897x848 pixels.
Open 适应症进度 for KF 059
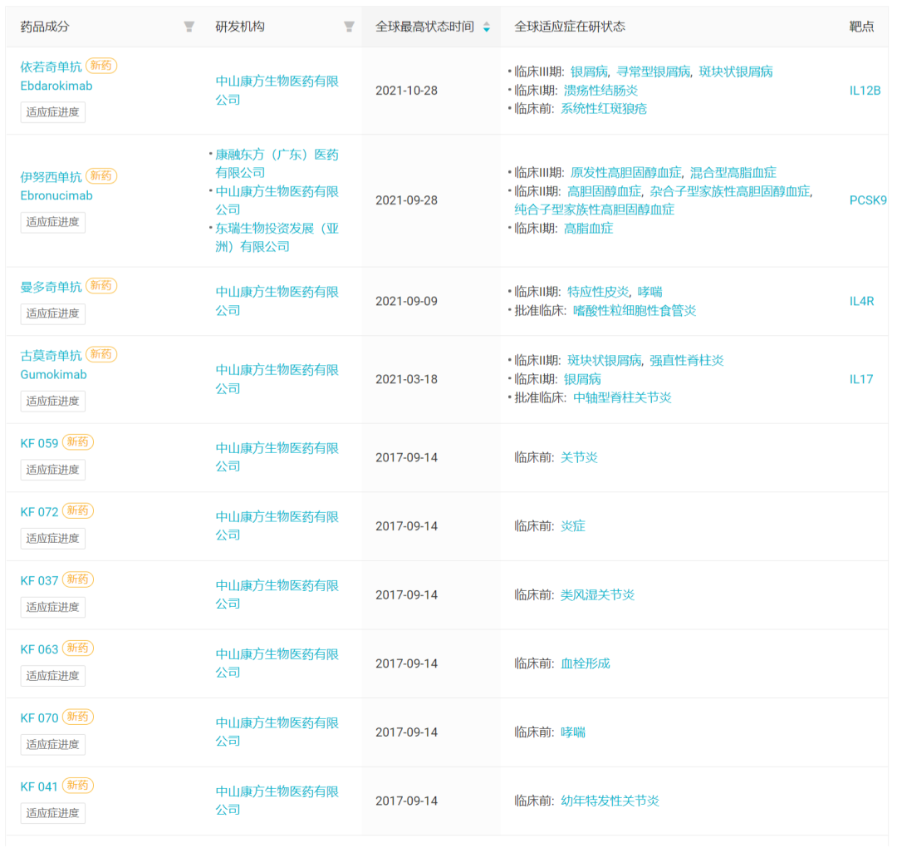pos(52,470)
